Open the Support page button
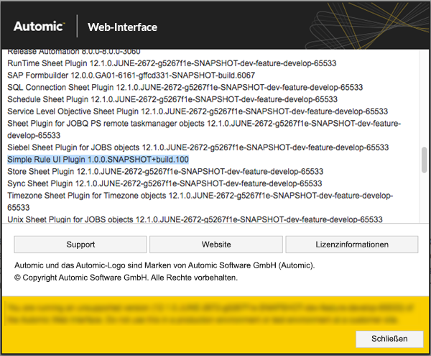 click(x=80, y=245)
